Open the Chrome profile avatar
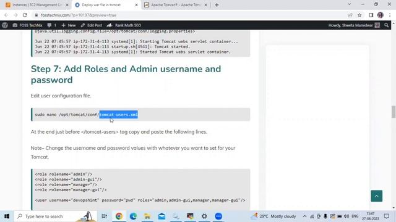The height and width of the screenshot is (222, 396). point(381,15)
